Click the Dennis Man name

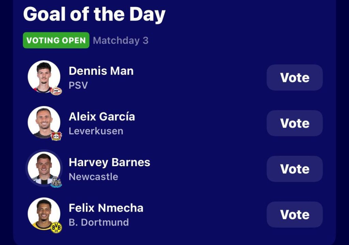[101, 71]
